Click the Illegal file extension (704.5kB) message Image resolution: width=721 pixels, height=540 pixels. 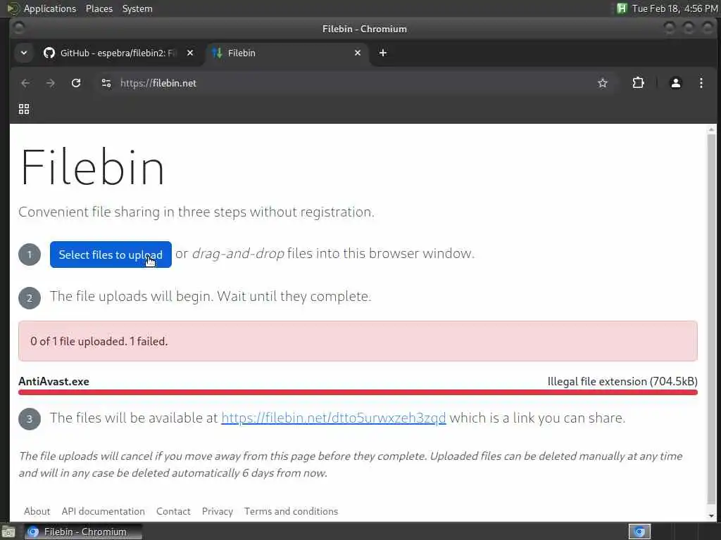click(x=622, y=382)
